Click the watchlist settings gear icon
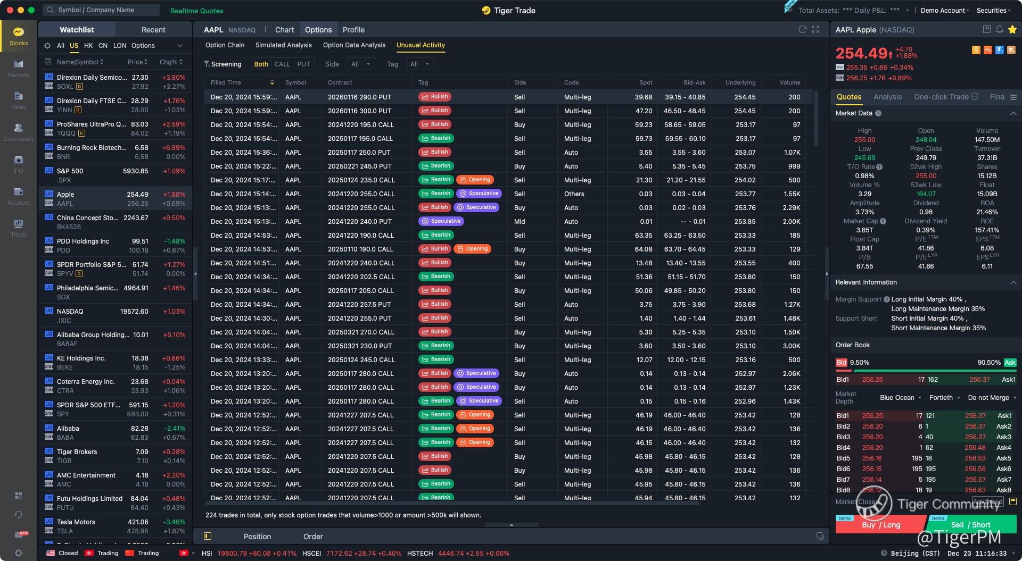The width and height of the screenshot is (1022, 561). click(47, 46)
